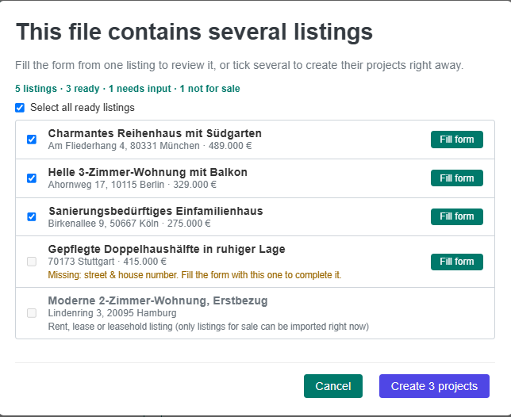Click the title 'Charmantes Reihenhaus mit Südgarten'
Image resolution: width=511 pixels, height=417 pixels.
coord(155,133)
